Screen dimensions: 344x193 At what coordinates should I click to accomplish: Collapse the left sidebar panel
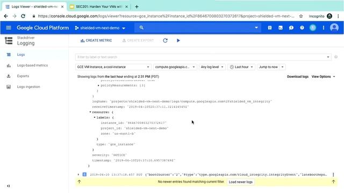point(9,186)
